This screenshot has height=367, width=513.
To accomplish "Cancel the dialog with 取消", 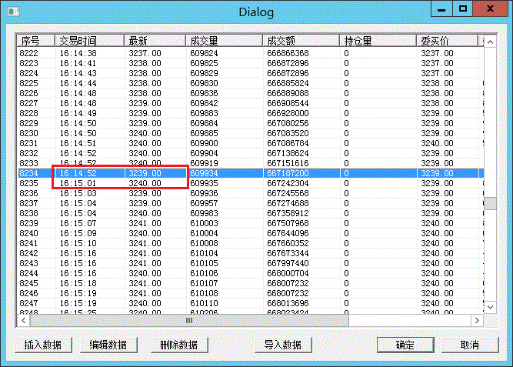I will [x=470, y=345].
